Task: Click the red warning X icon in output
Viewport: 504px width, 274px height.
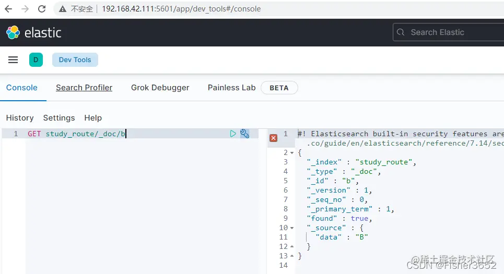Action: [x=274, y=138]
